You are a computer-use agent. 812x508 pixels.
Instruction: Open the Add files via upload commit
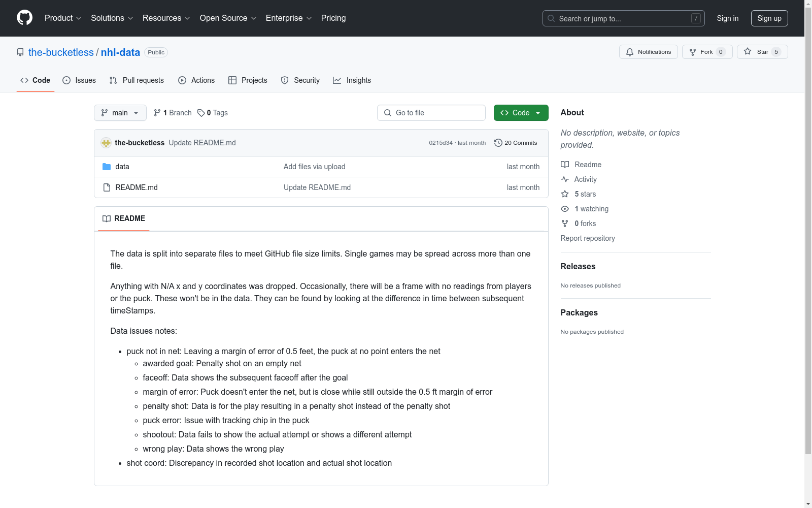pyautogui.click(x=314, y=167)
